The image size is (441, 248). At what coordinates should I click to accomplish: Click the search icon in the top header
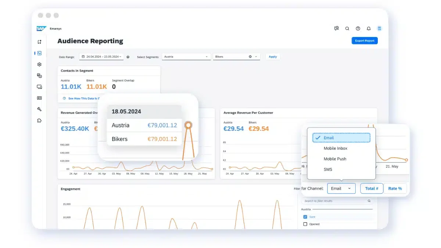[x=347, y=28]
